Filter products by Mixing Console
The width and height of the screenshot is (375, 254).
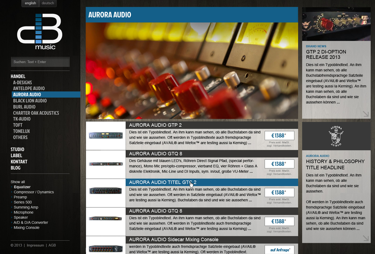[27, 228]
